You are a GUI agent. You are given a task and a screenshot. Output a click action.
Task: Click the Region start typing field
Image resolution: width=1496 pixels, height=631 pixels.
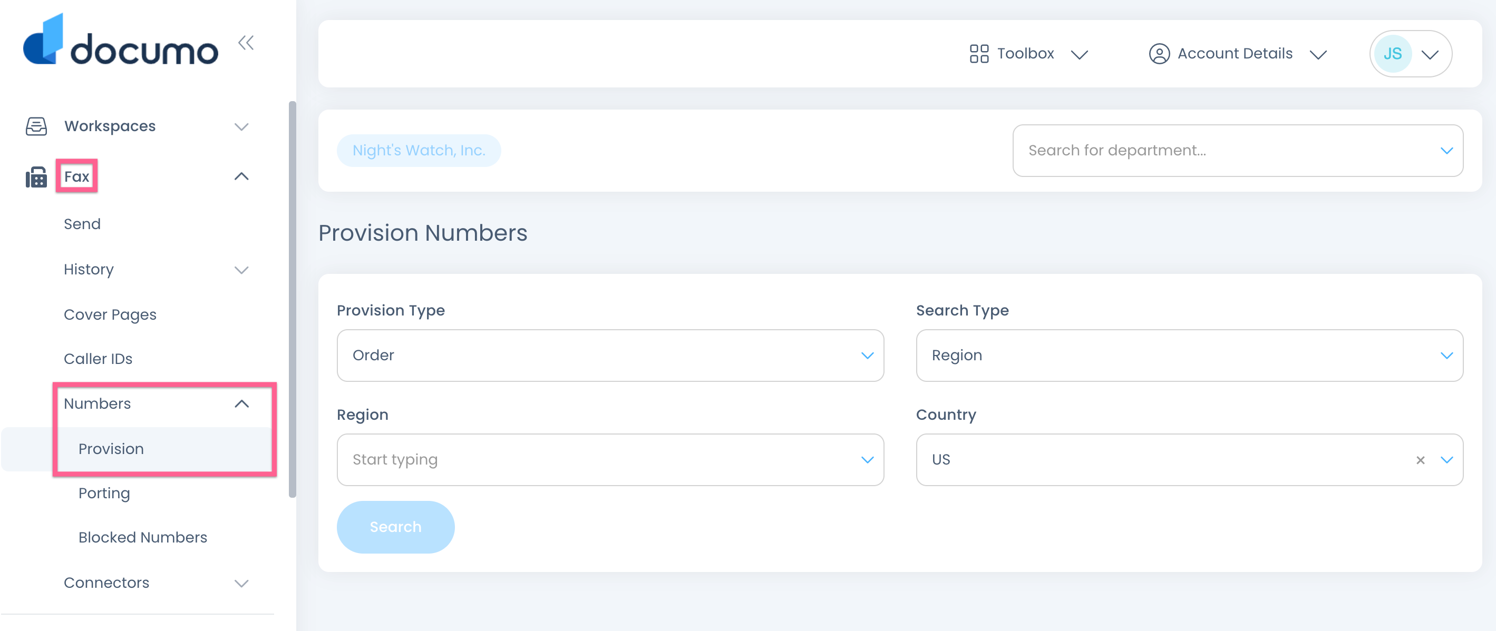(x=581, y=459)
